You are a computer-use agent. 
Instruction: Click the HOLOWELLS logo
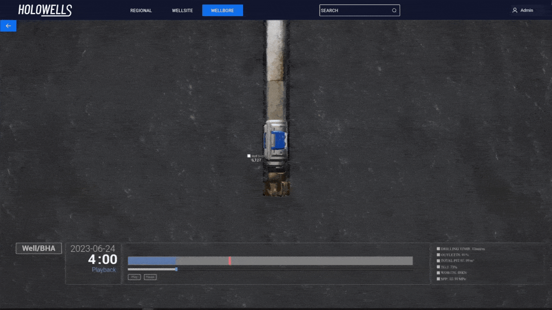[x=45, y=10]
